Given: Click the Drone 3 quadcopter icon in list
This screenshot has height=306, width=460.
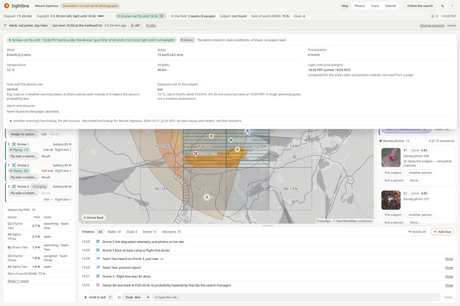Looking at the screenshot, I should tap(14, 186).
